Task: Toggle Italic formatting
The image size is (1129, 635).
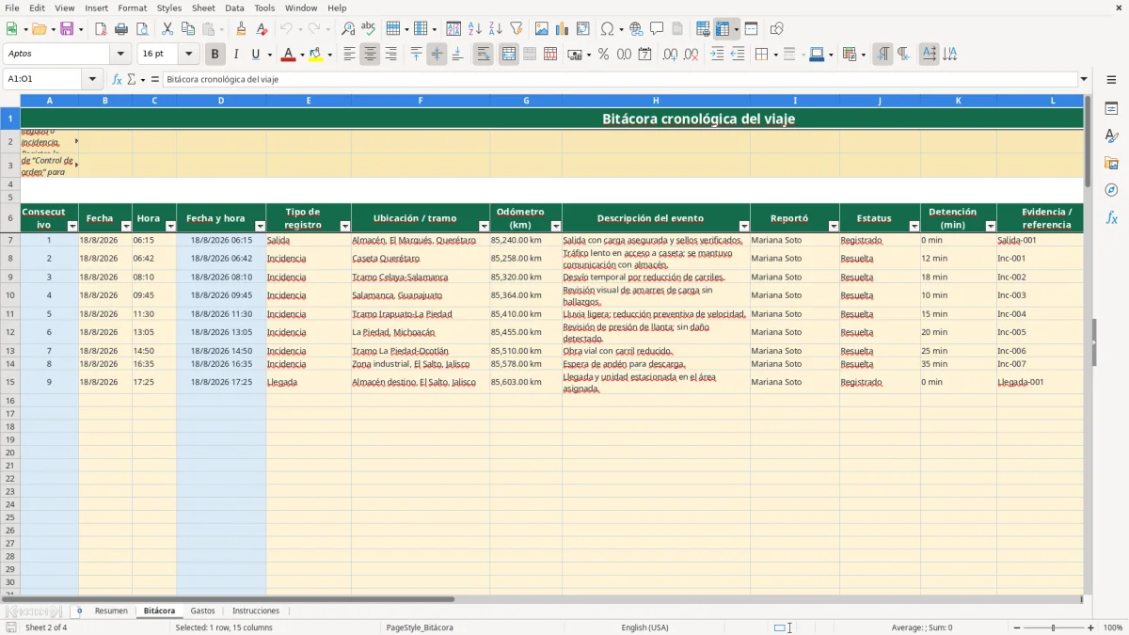Action: pos(236,55)
